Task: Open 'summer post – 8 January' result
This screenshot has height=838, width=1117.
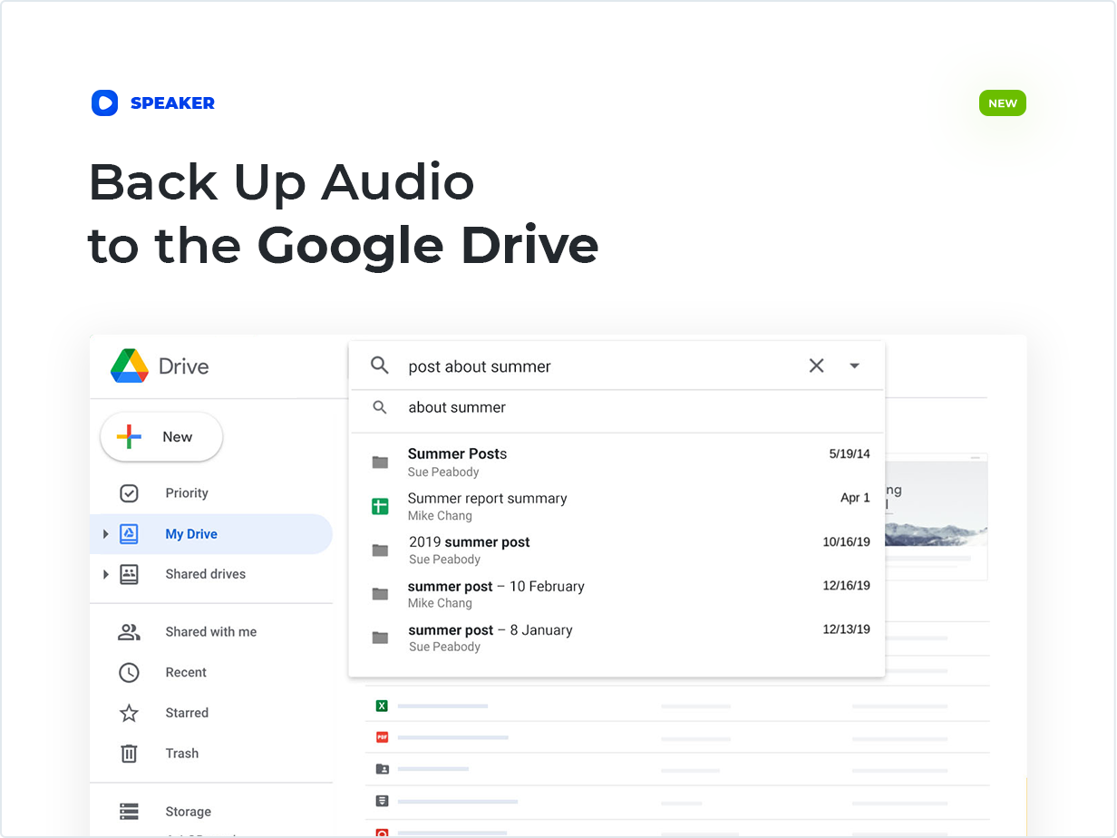Action: [x=617, y=638]
